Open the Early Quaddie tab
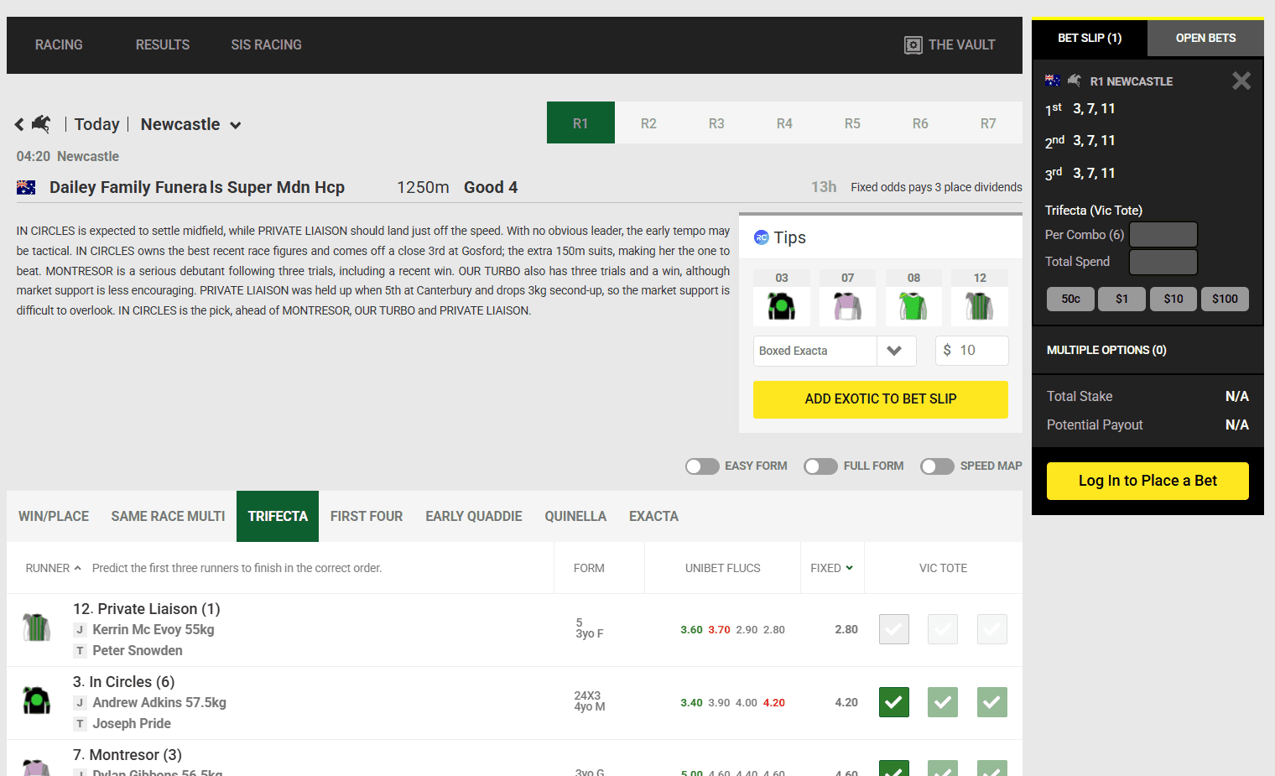The image size is (1275, 776). [474, 517]
